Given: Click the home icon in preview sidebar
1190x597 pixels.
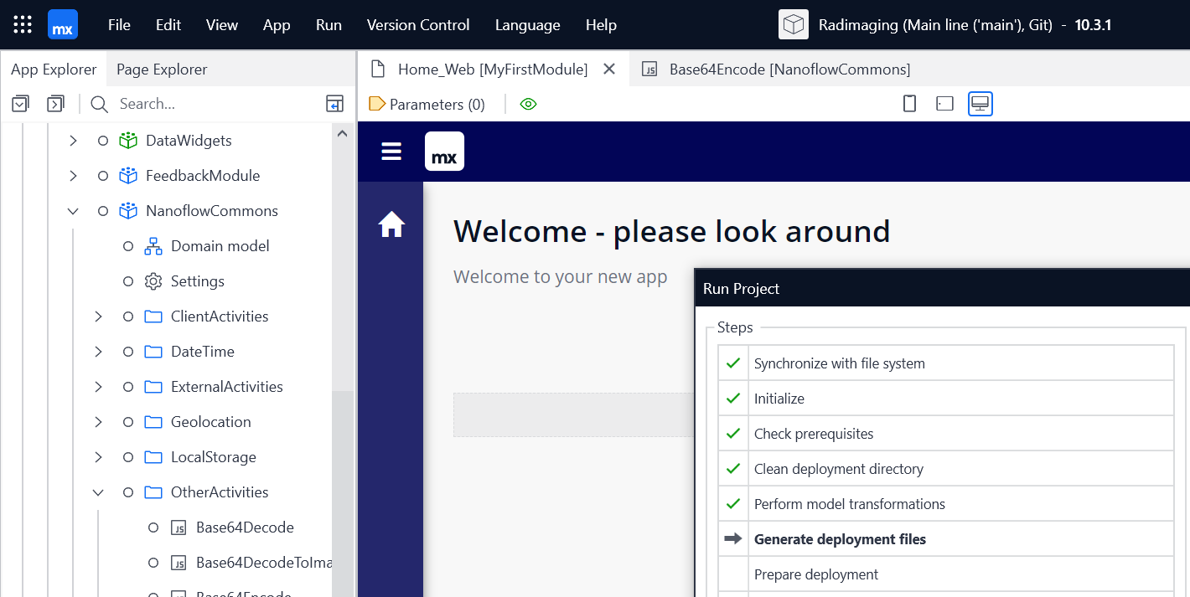Looking at the screenshot, I should point(391,224).
